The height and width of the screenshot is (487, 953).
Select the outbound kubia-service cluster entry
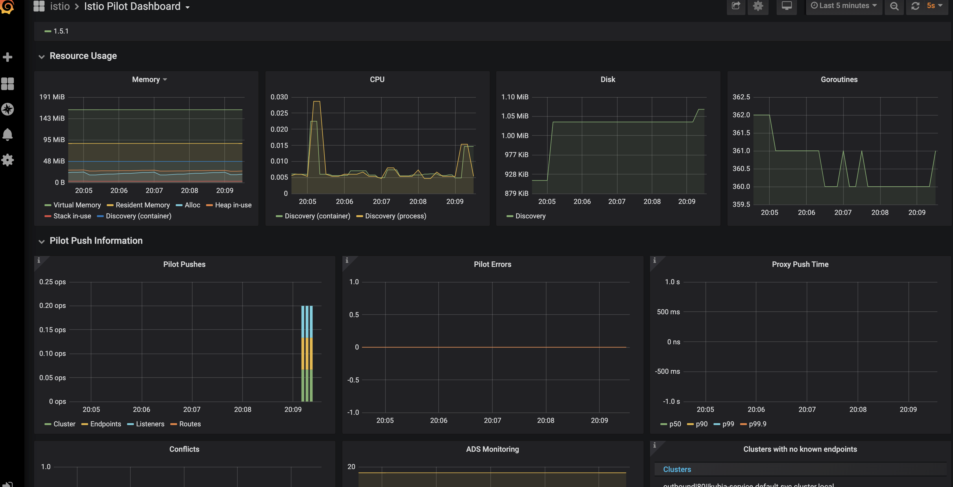(x=748, y=485)
